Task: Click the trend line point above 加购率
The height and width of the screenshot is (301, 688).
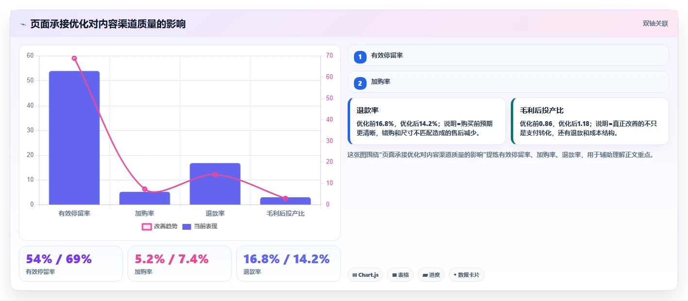Action: [145, 189]
